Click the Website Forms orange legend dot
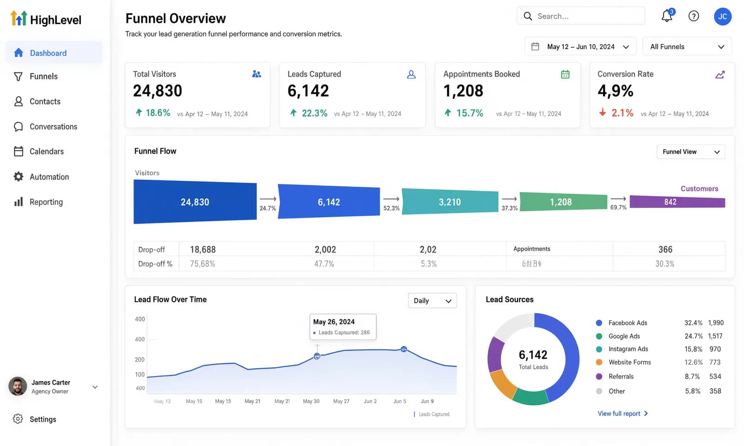Screen dimensions: 744x446 (599, 362)
